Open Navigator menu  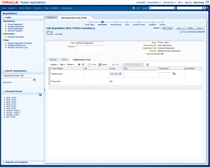pyautogui.click(x=12, y=8)
